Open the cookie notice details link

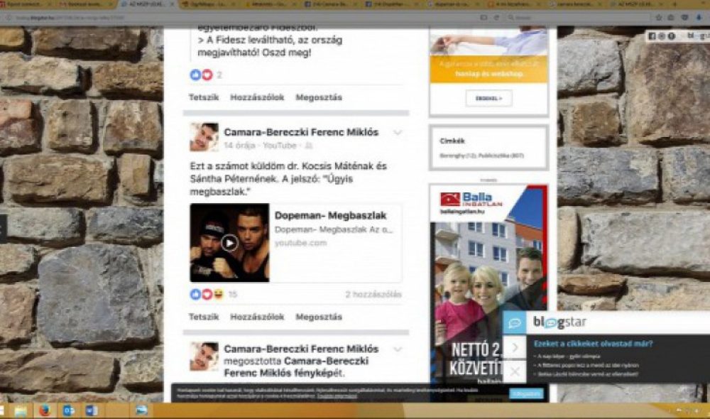(337, 396)
